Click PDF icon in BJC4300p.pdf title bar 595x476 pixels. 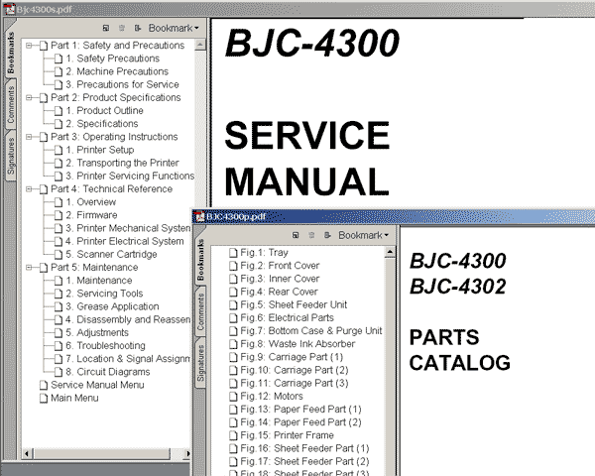[199, 217]
